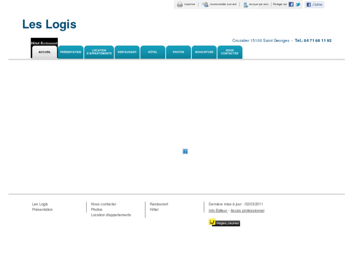Open footer link Présentation

coord(42,210)
